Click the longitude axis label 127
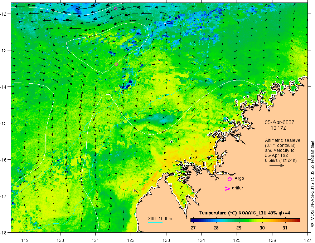Viewport: 315px width, 243px height. 307,240
